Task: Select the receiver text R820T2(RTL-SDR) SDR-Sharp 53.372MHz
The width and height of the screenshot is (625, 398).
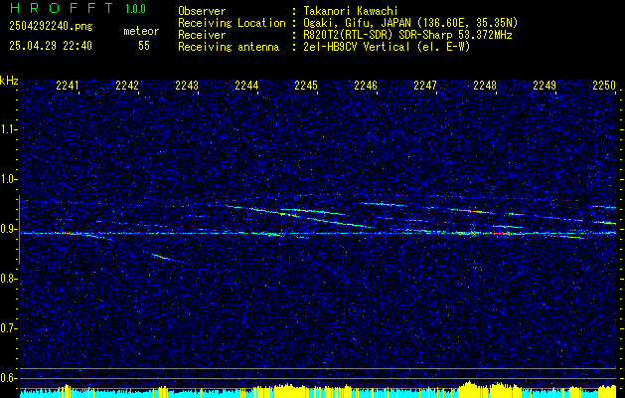Action: (x=405, y=35)
